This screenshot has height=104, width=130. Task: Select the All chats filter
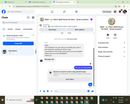[x=4, y=29]
